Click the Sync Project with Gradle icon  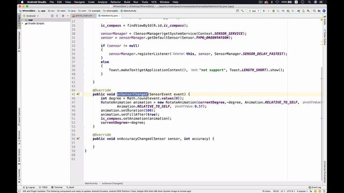[x=299, y=11]
